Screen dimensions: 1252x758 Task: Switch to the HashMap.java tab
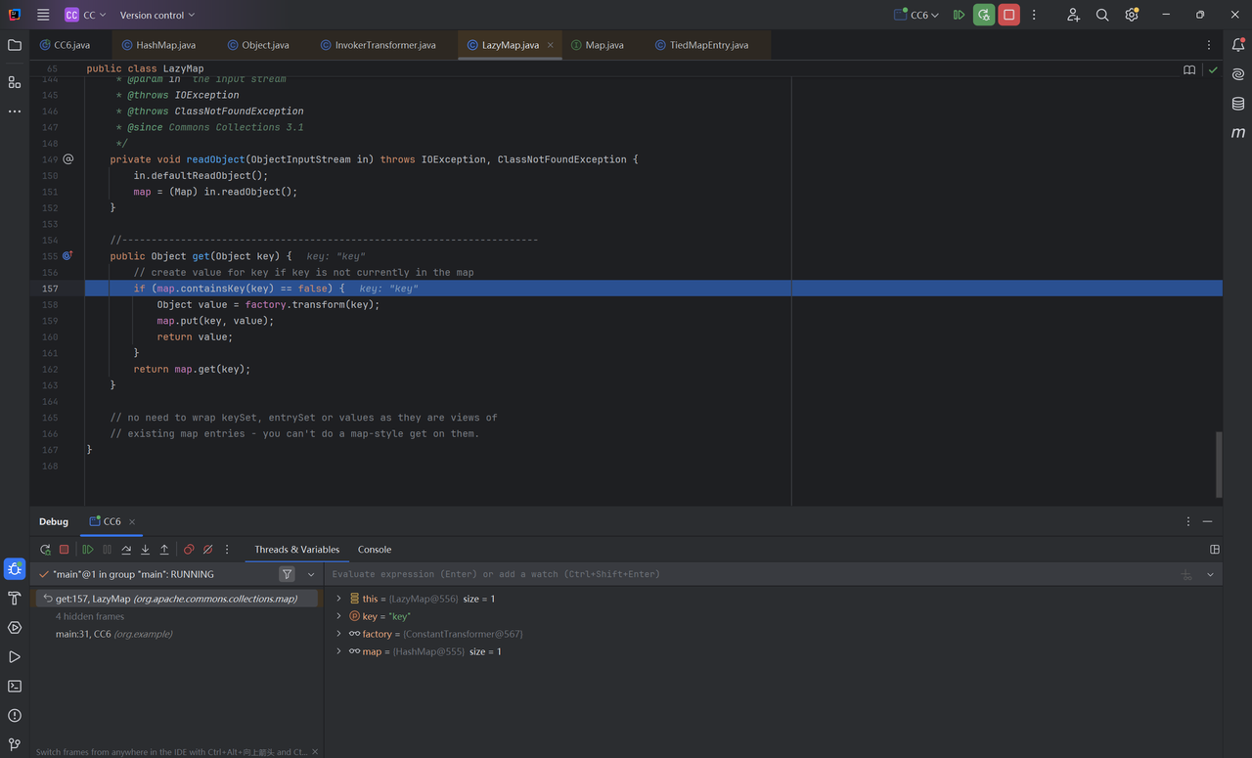click(158, 45)
